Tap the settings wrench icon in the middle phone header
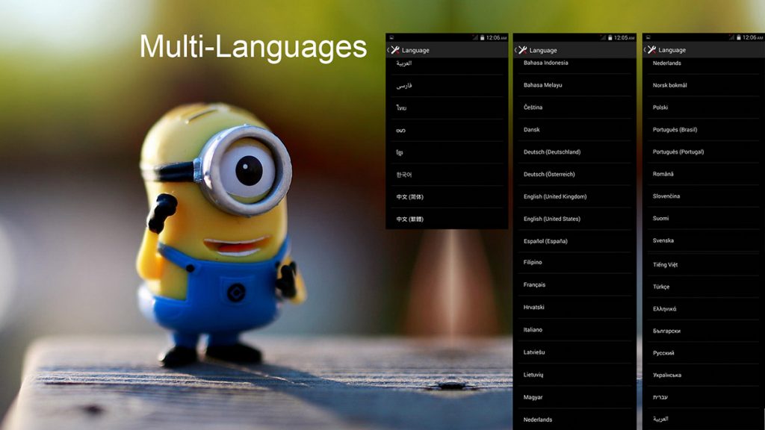This screenshot has height=430, width=765. (522, 50)
